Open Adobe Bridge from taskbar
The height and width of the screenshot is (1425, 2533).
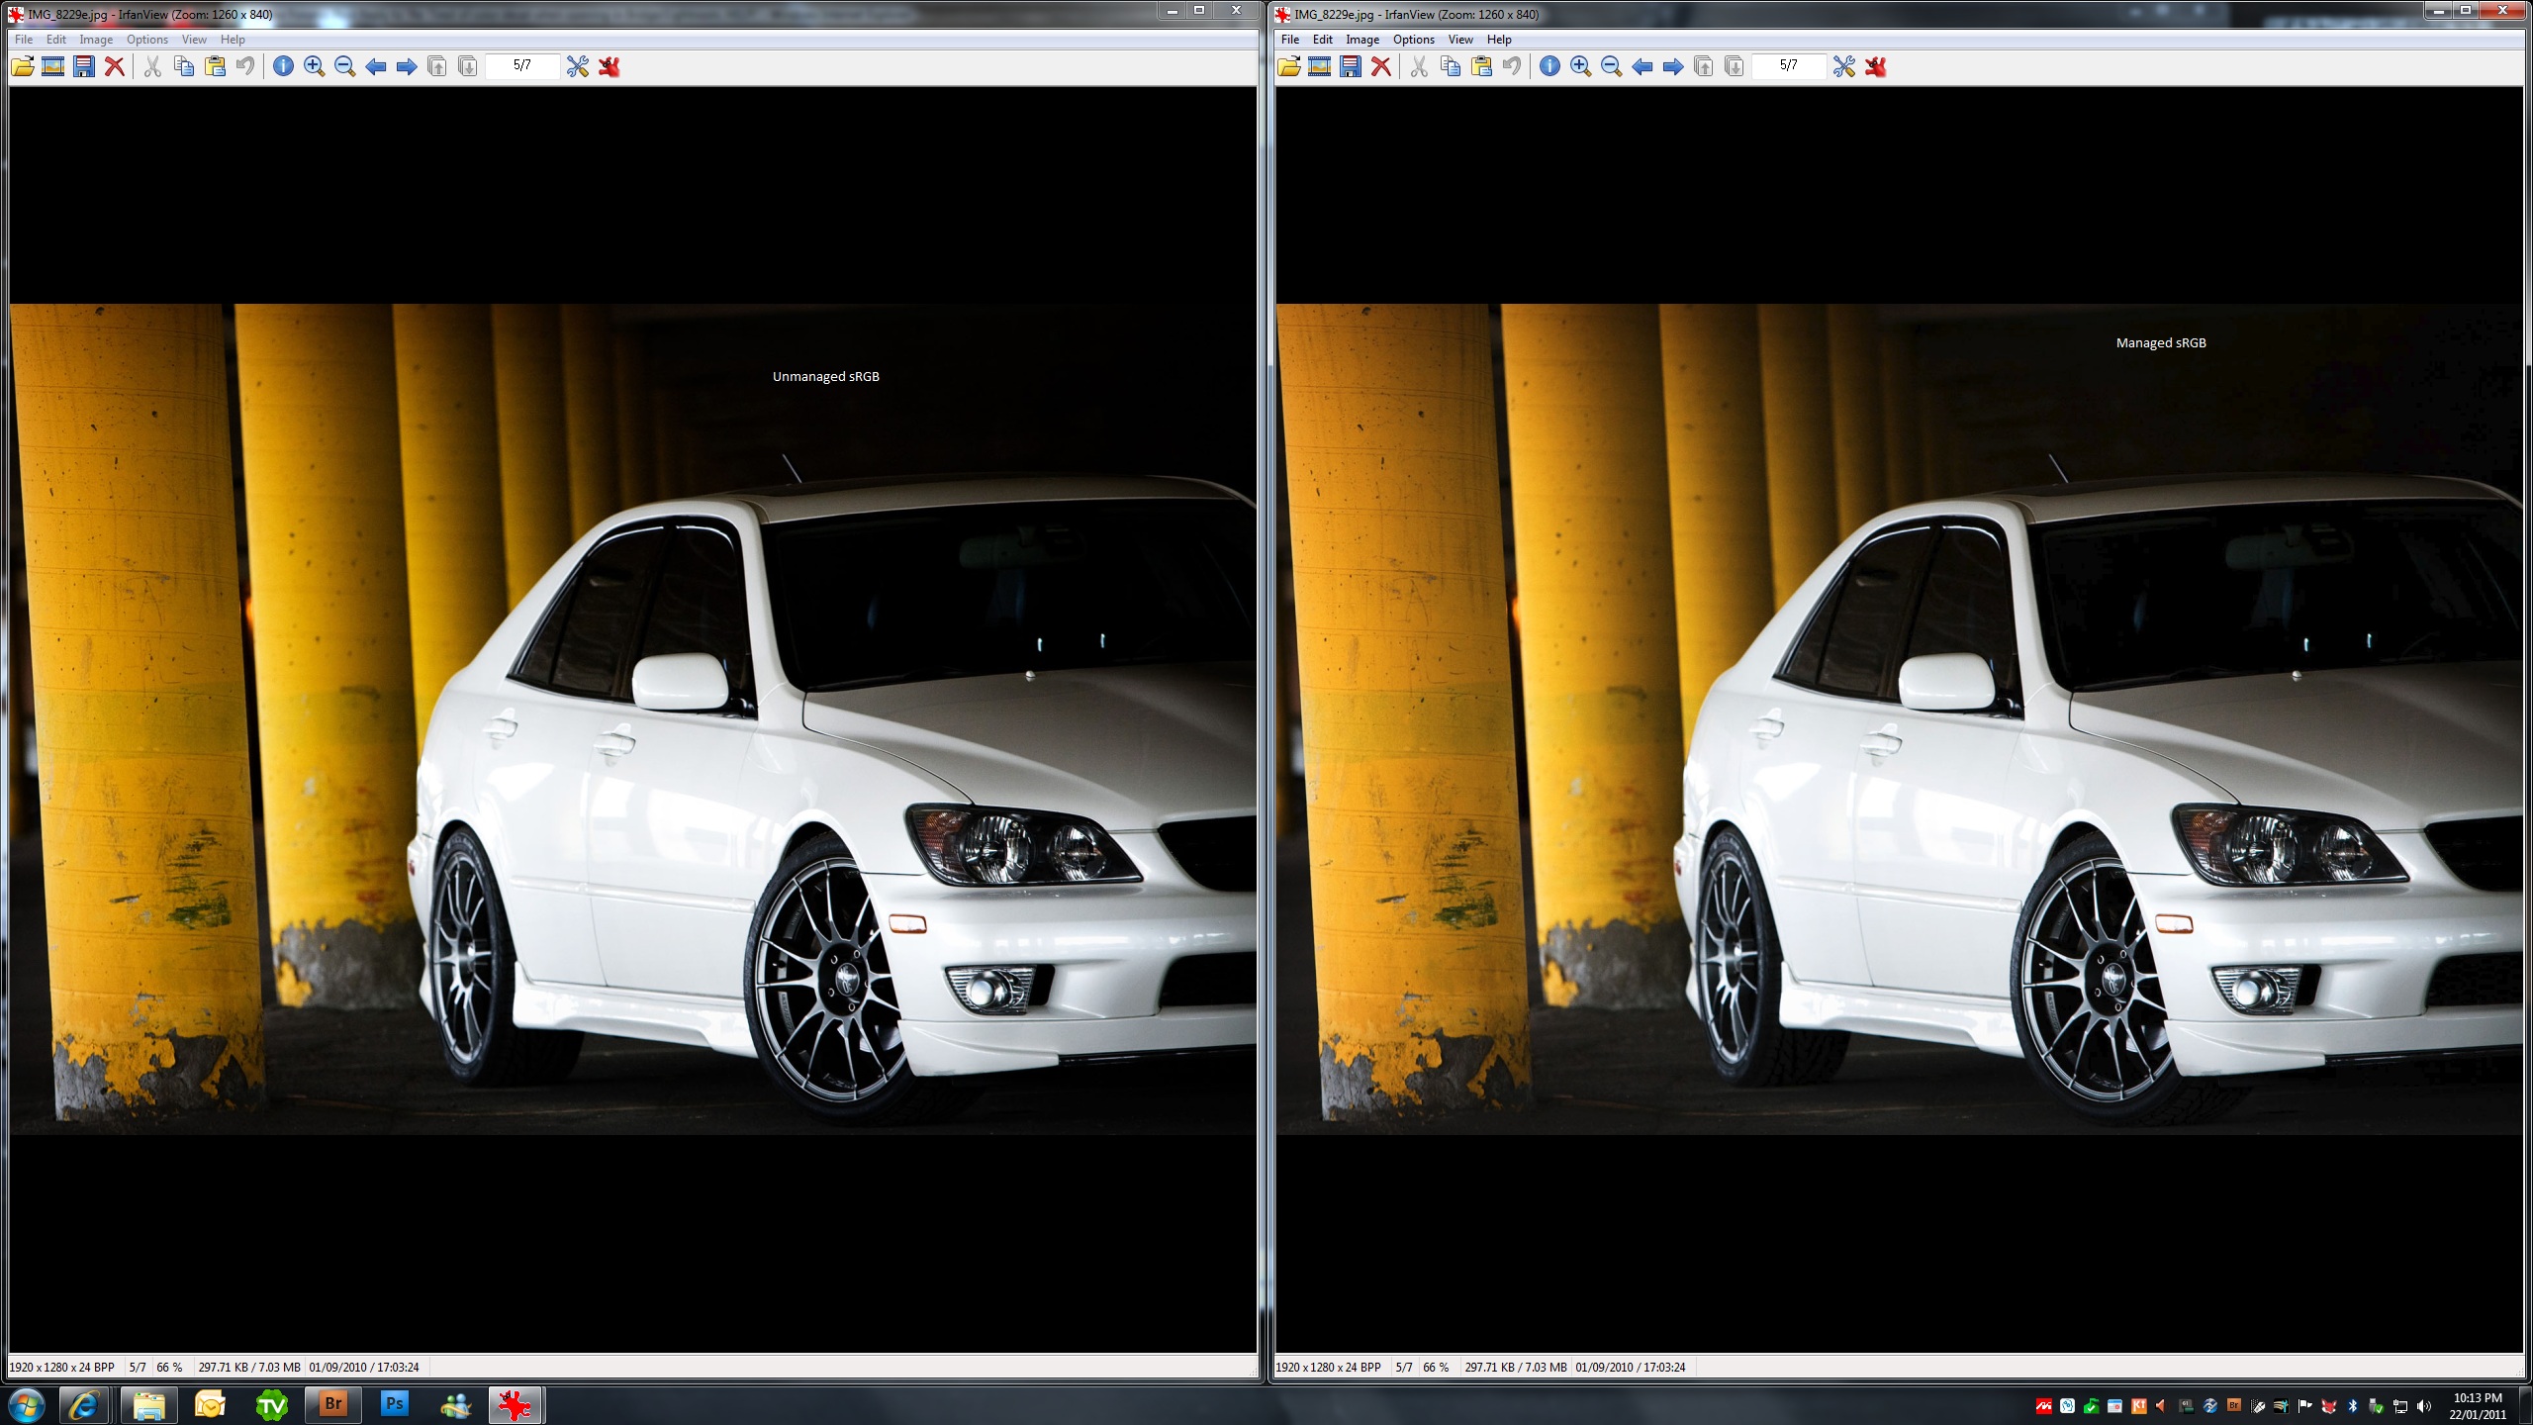pyautogui.click(x=333, y=1405)
